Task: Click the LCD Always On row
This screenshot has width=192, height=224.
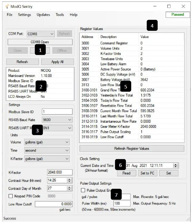Action: point(40,97)
